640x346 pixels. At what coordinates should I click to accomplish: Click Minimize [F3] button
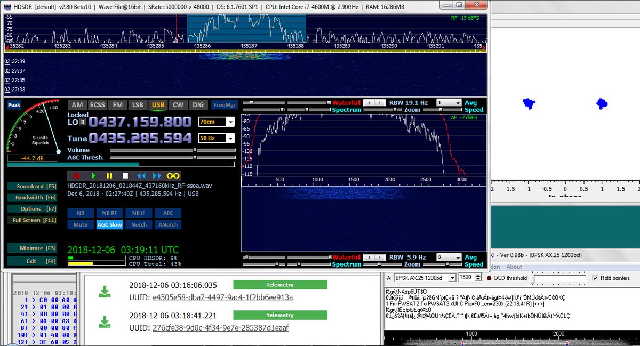[34, 248]
